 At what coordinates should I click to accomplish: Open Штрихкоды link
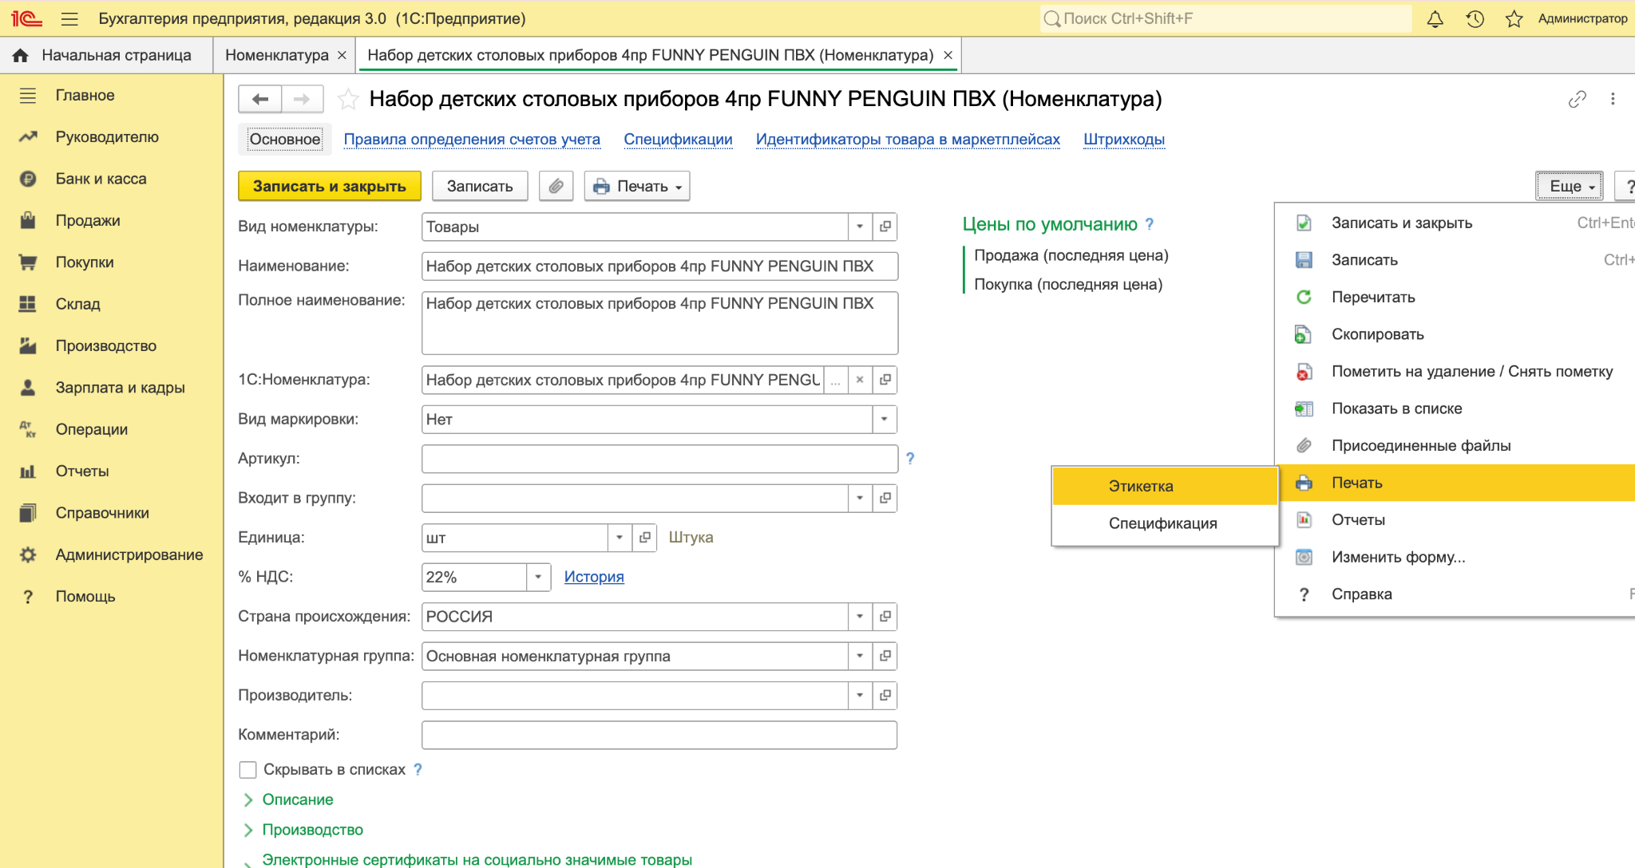pos(1124,140)
